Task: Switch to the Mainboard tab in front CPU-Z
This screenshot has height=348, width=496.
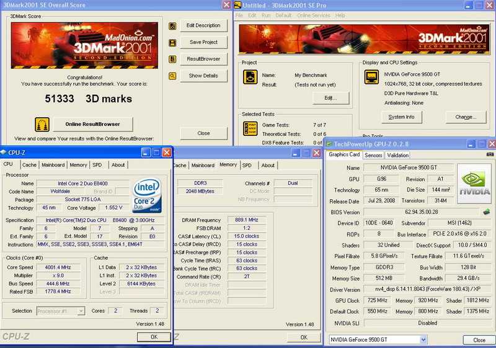Action: (x=53, y=165)
